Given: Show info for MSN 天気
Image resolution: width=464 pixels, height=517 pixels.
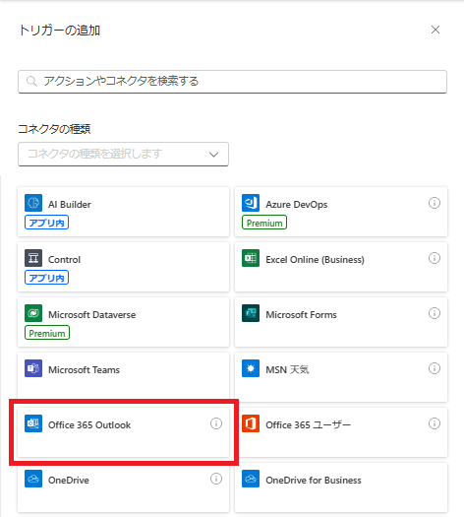Looking at the screenshot, I should tap(435, 368).
